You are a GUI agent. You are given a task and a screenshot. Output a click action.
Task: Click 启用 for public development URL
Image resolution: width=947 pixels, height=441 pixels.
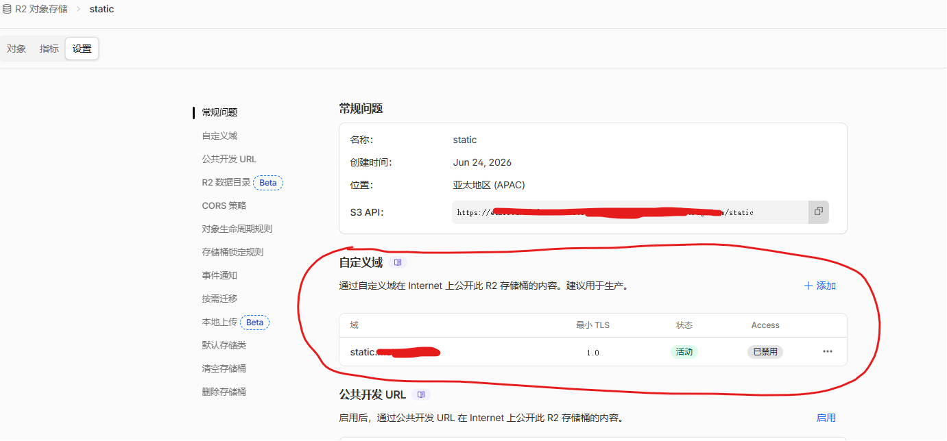pos(826,418)
